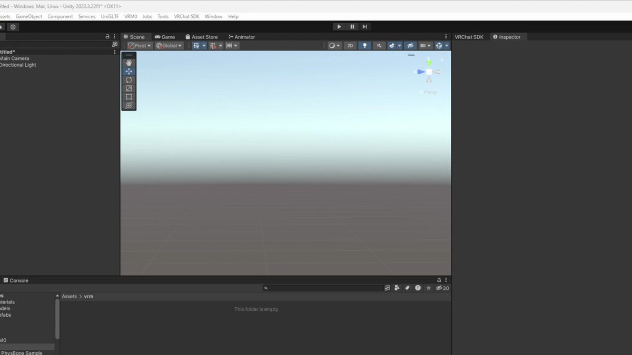632x355 pixels.
Task: Open the Help menu
Action: point(233,16)
